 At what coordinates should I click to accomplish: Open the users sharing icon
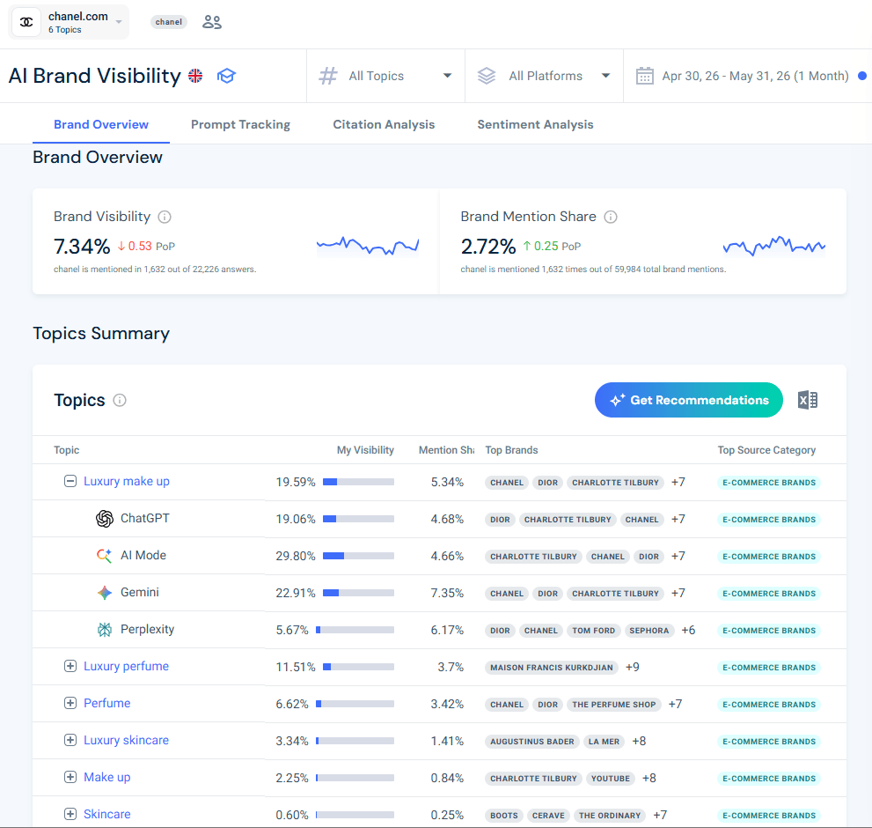[x=212, y=22]
